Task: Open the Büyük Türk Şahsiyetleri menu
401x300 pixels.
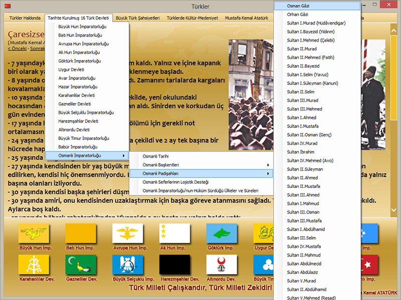Action: (x=138, y=17)
